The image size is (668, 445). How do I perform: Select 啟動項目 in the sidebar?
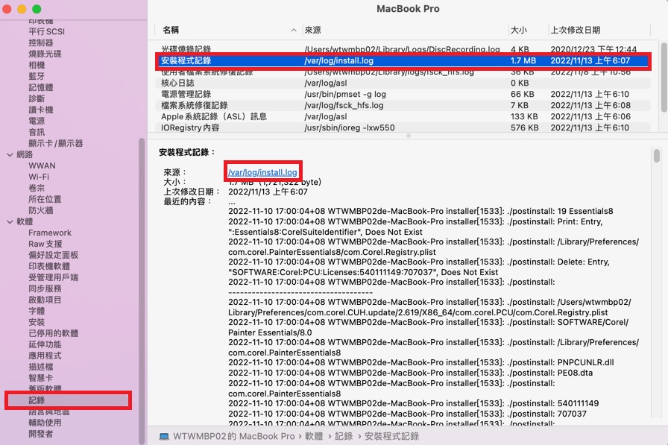(x=45, y=300)
